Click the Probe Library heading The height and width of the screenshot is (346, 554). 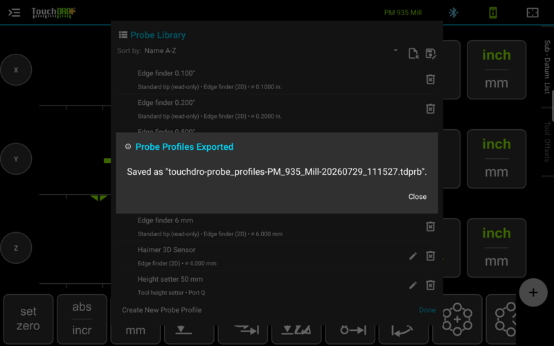(x=158, y=35)
